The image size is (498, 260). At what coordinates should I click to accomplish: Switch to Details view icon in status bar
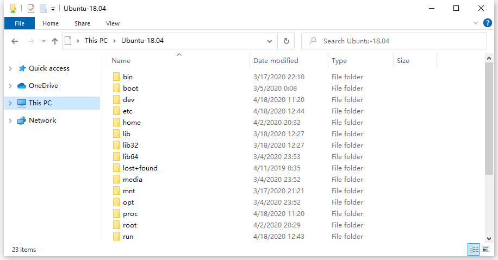[x=474, y=249]
